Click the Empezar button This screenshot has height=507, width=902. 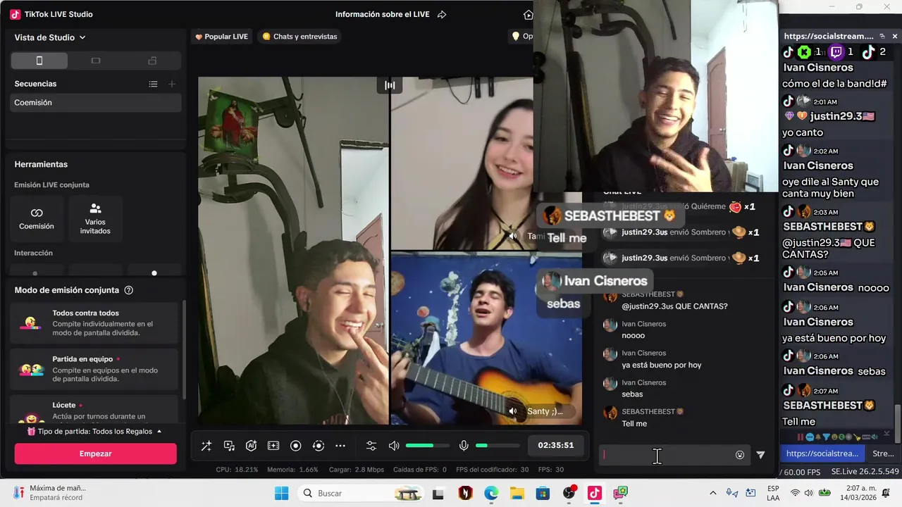click(95, 453)
